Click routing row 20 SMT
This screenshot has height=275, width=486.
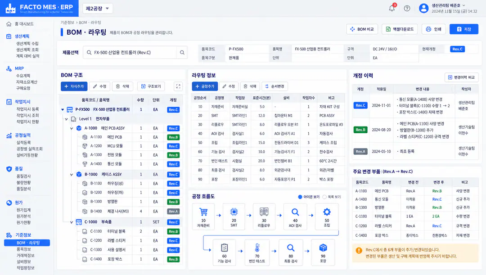268,115
